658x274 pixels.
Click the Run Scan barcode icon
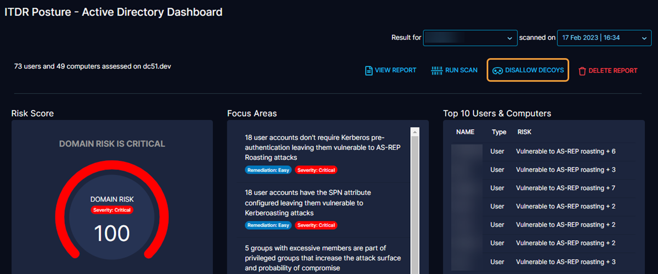(x=436, y=71)
